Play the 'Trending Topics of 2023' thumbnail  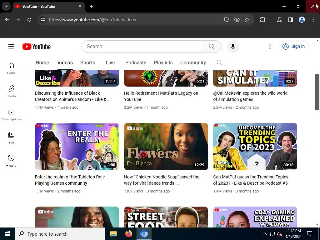point(255,147)
